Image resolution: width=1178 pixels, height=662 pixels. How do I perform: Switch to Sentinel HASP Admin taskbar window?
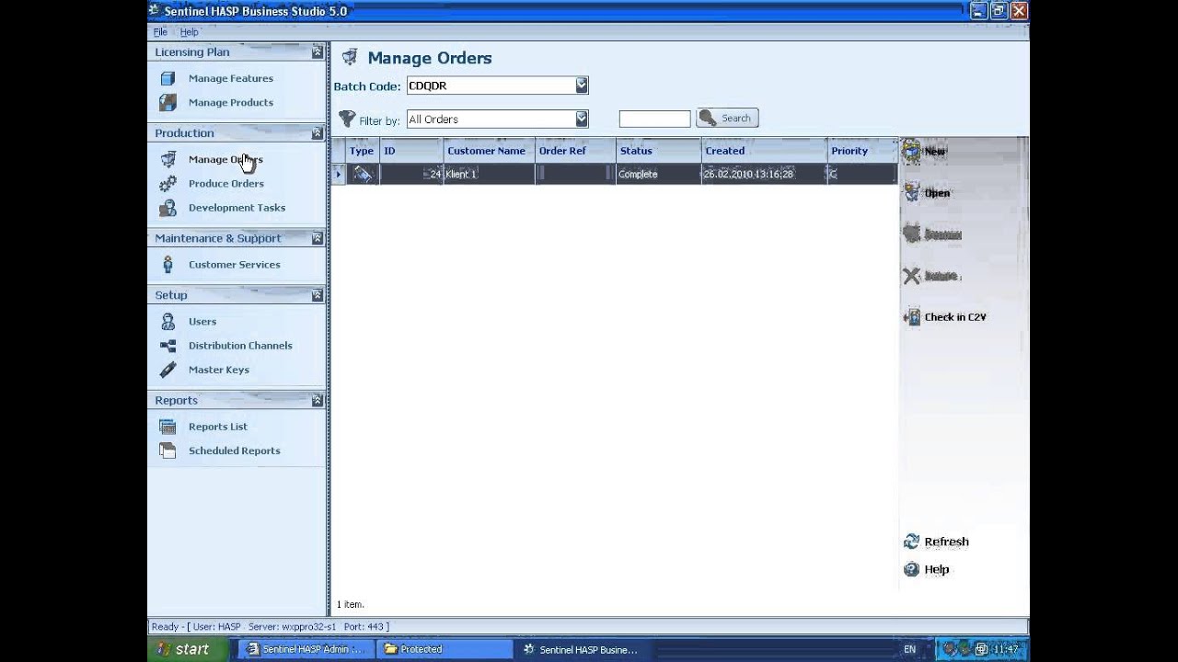[x=306, y=649]
